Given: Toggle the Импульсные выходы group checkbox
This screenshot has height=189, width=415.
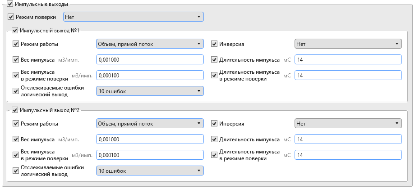Looking at the screenshot, I should [10, 4].
